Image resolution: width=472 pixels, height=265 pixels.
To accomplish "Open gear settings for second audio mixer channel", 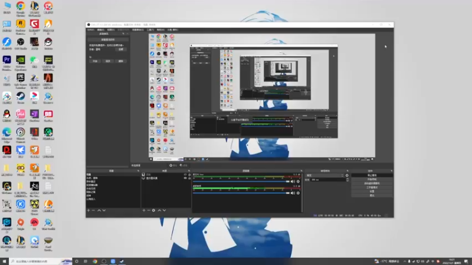I will point(298,193).
